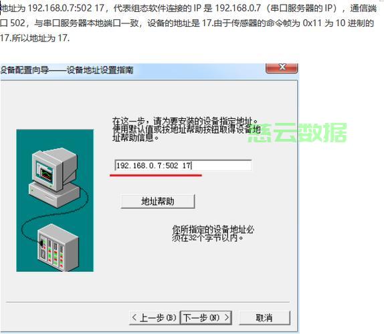This screenshot has width=384, height=334.
Task: Proceed with 下一步(N) button
Action: (206, 317)
